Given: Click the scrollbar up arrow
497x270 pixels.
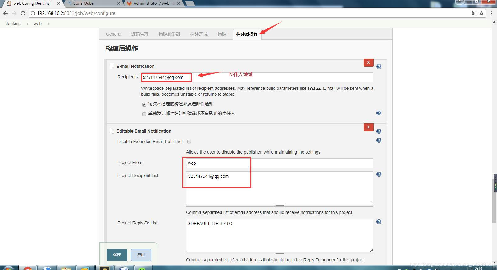Looking at the screenshot, I should click(495, 22).
